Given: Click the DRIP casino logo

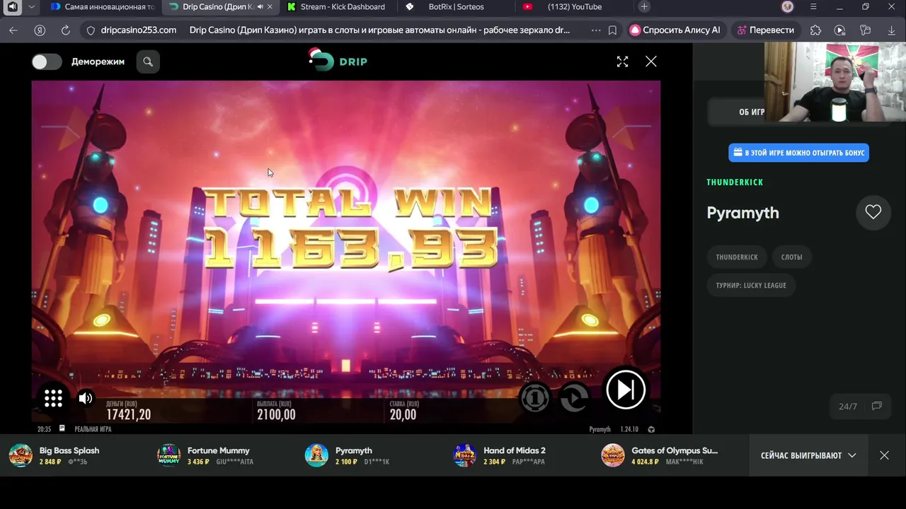Looking at the screenshot, I should (338, 61).
